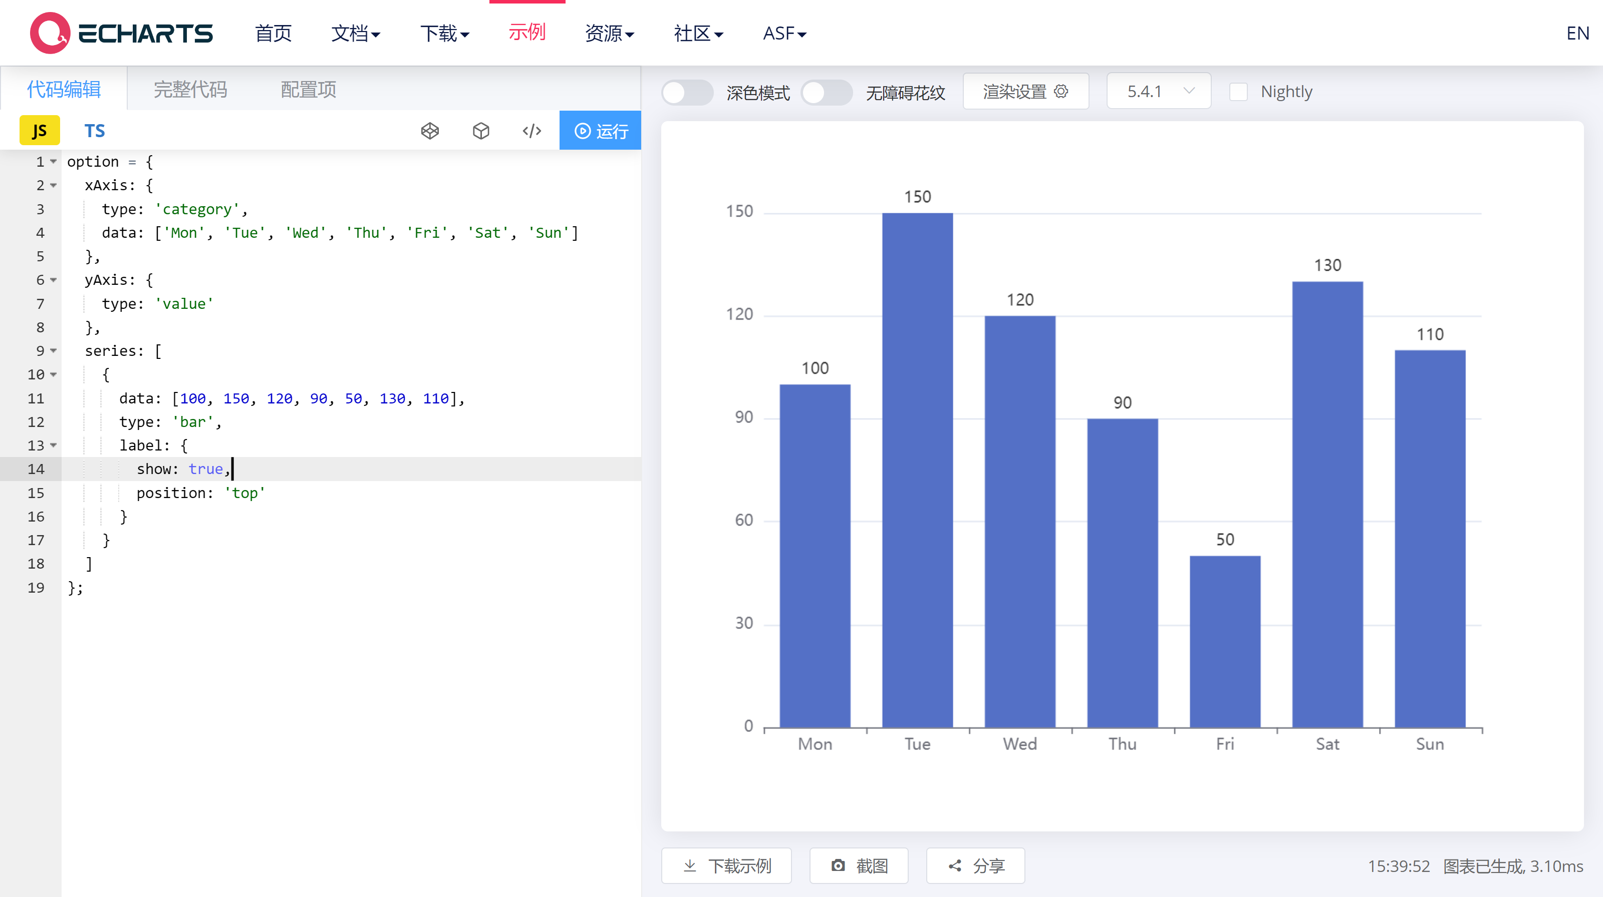
Task: Open the 社区 menu
Action: 698,34
